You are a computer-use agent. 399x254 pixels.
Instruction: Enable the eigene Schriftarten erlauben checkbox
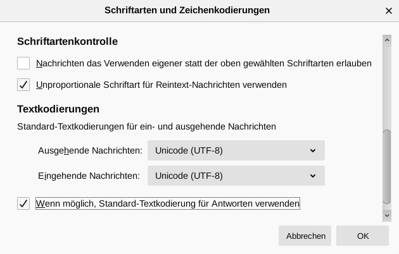click(23, 63)
